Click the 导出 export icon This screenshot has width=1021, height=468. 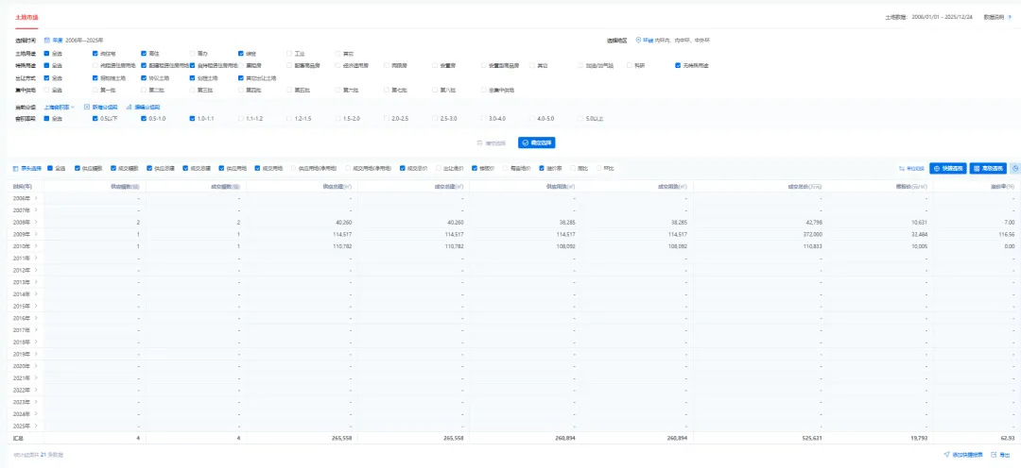(993, 455)
